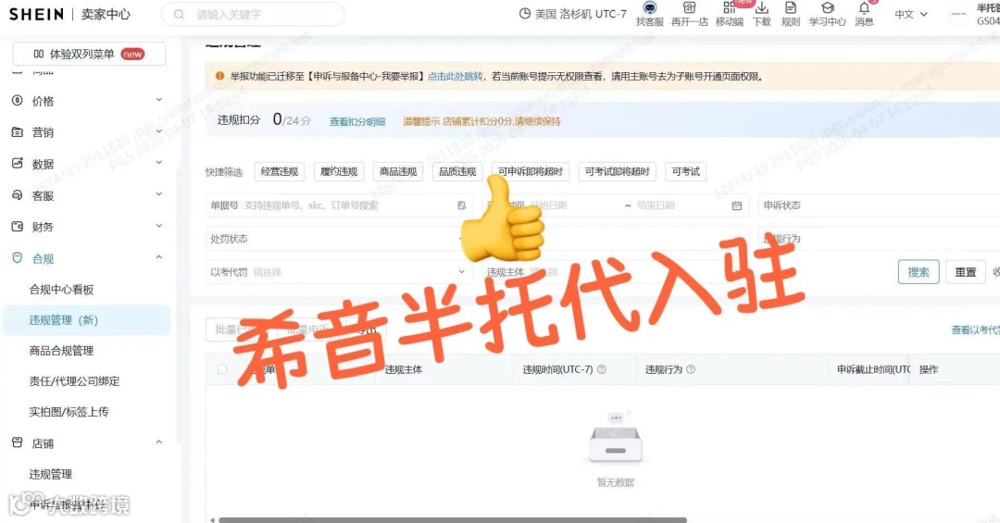Click the 财务 sidebar icon
Viewport: 1000px width, 523px height.
(x=18, y=227)
